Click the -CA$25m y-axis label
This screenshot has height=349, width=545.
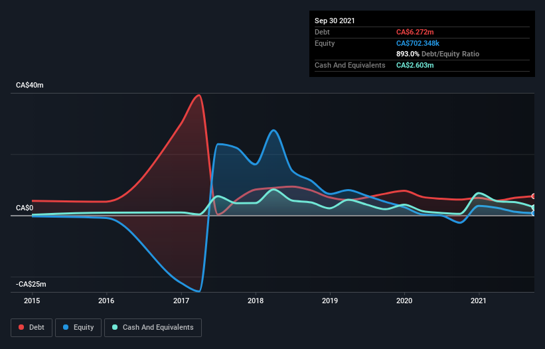(x=31, y=284)
